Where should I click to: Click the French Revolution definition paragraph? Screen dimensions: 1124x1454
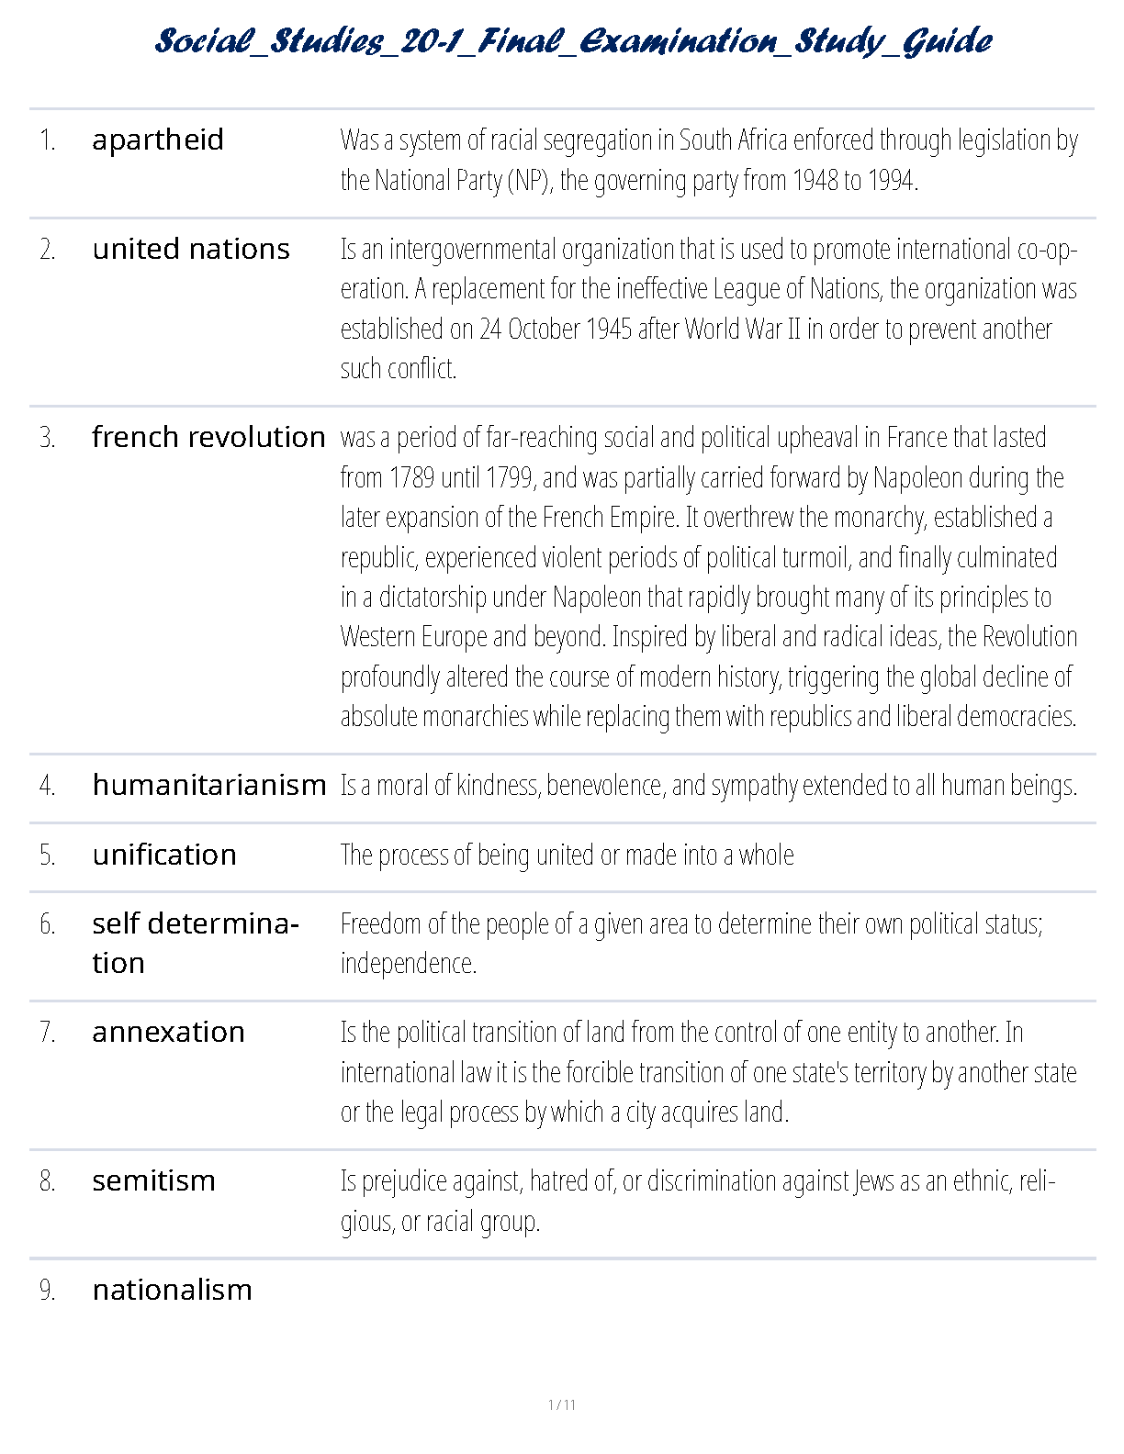click(708, 576)
